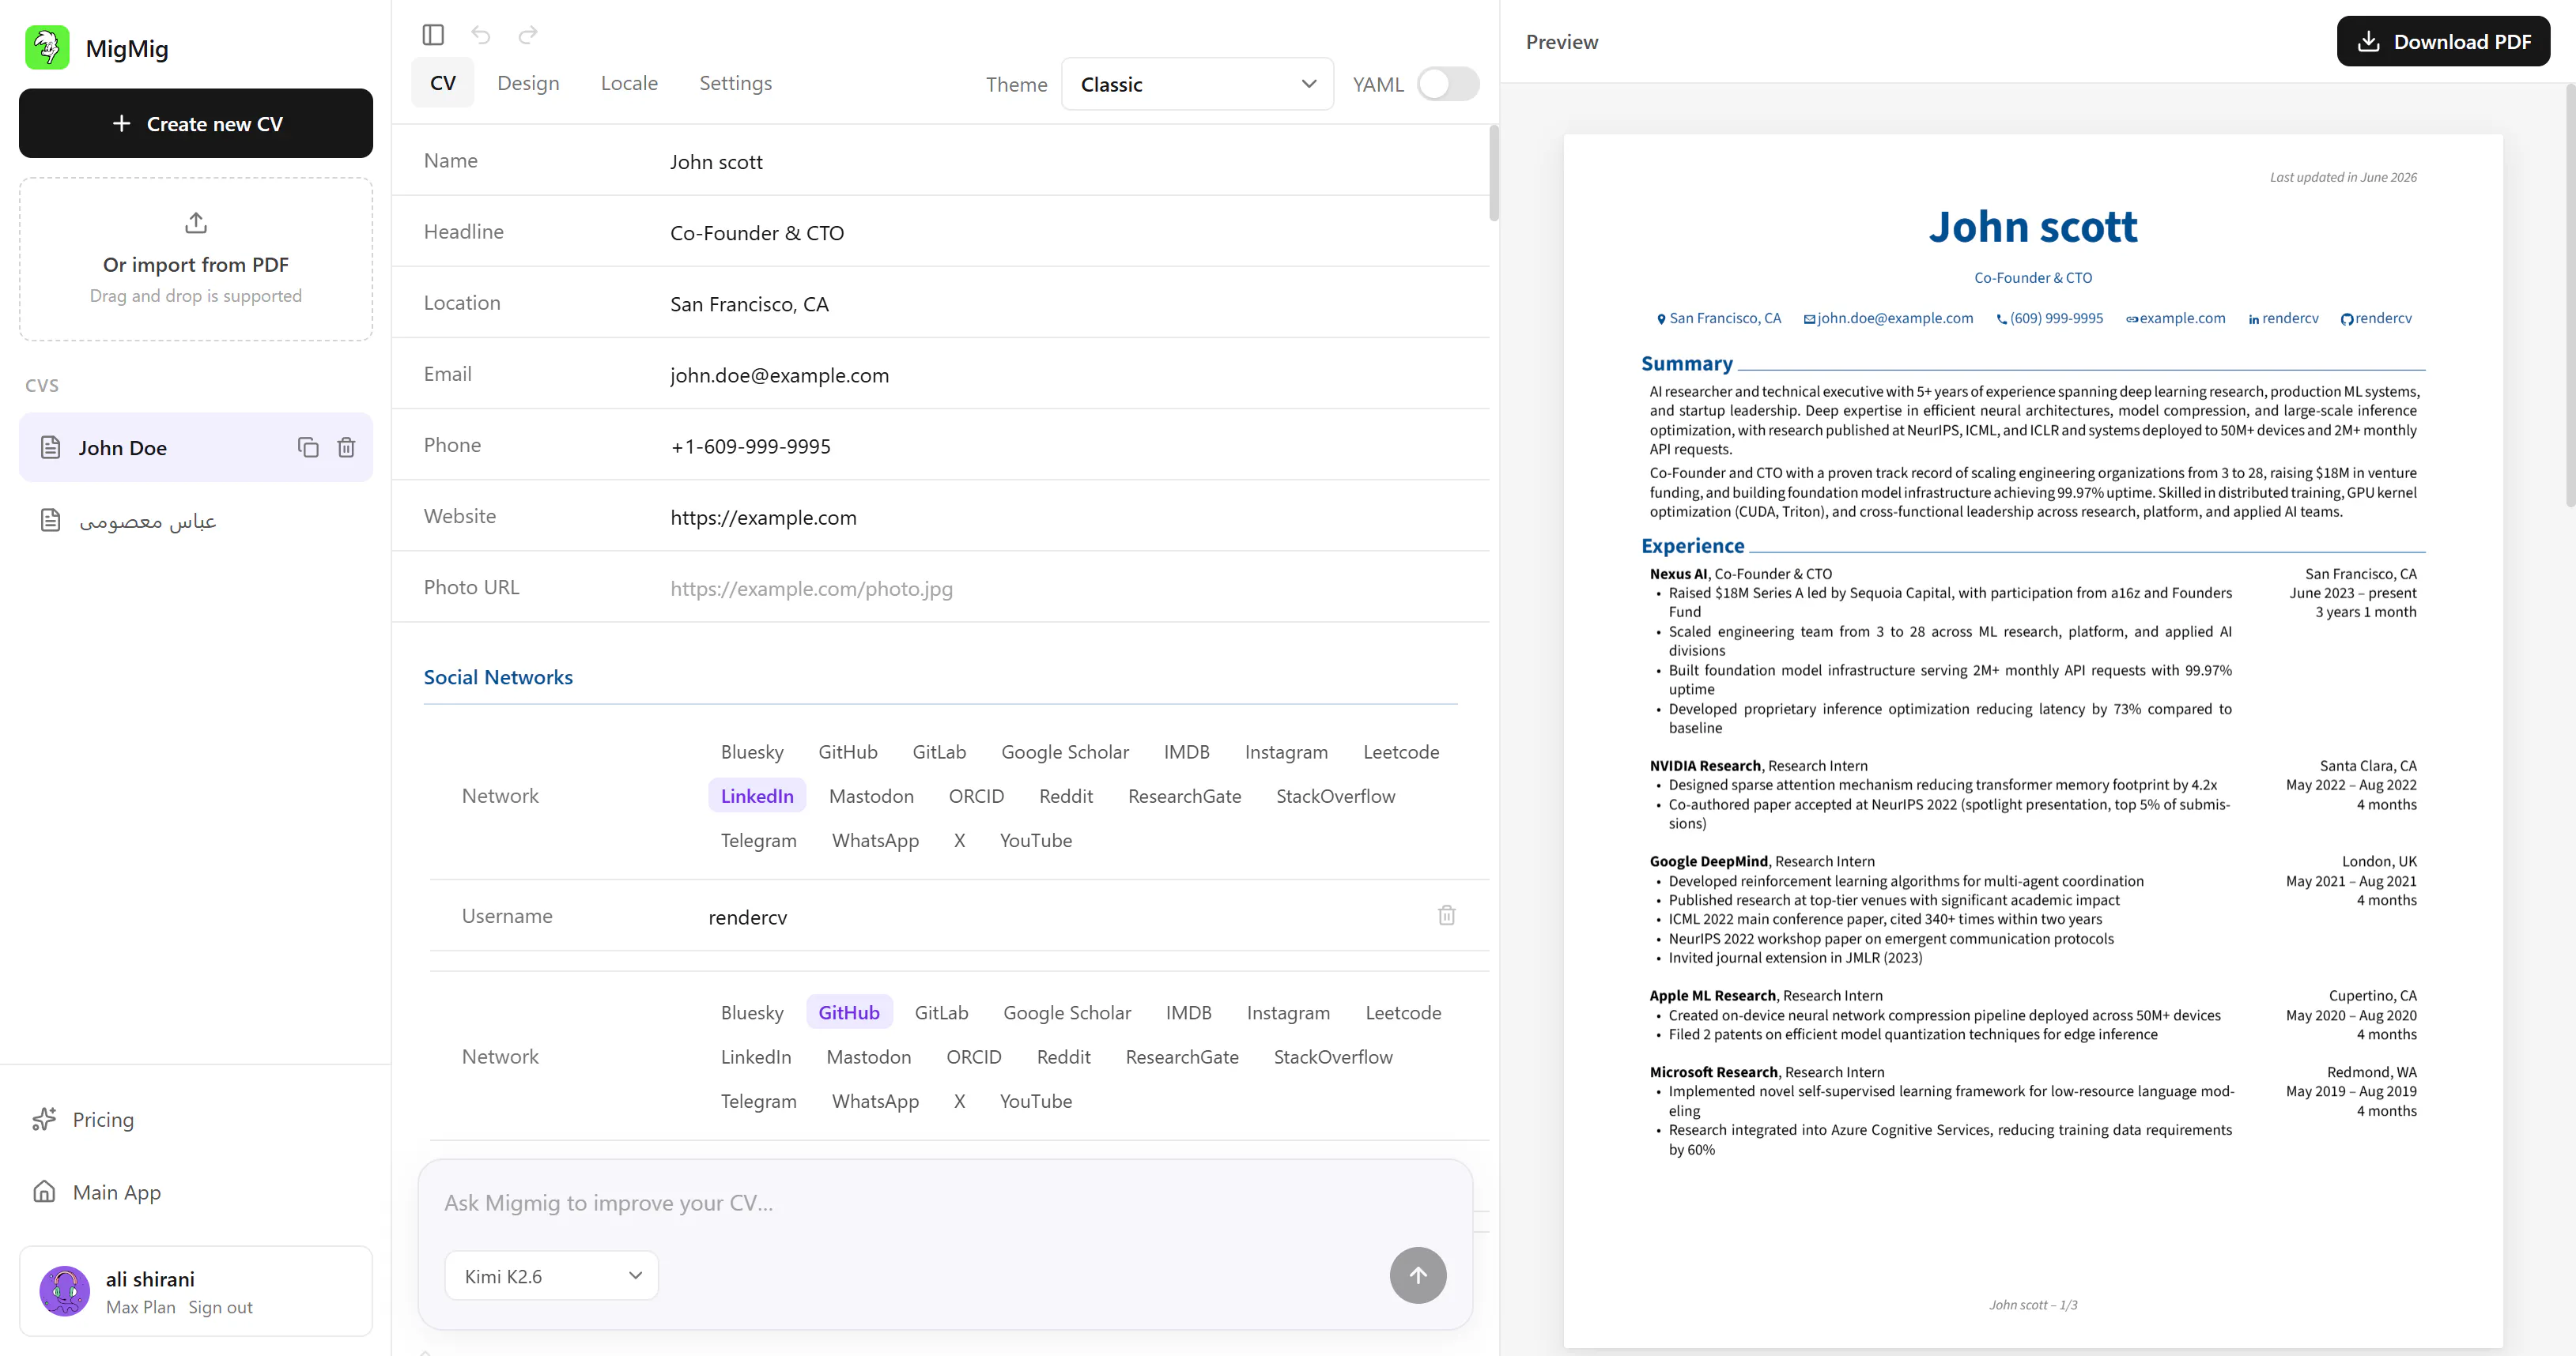Click the Ask Migmig prompt box

pos(945,1203)
